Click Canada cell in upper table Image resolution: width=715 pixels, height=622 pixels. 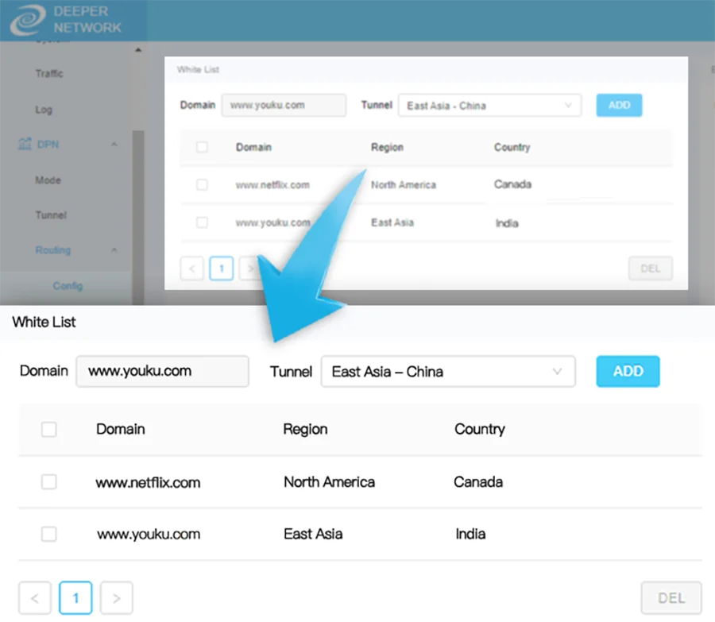coord(512,184)
